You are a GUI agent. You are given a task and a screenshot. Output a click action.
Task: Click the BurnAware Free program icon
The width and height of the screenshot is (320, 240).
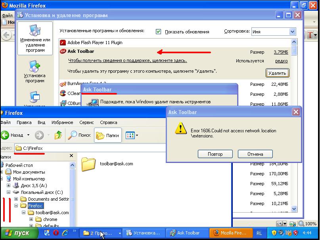tap(63, 84)
